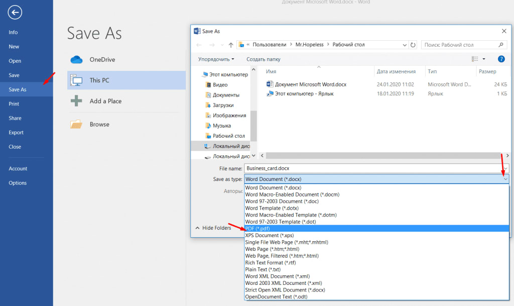This screenshot has height=306, width=514.
Task: Click the Изображения folder icon
Action: click(x=208, y=116)
